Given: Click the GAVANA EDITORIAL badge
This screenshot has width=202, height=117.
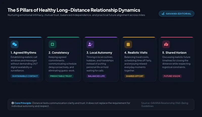Looking at the screenshot, I should tap(176, 14).
